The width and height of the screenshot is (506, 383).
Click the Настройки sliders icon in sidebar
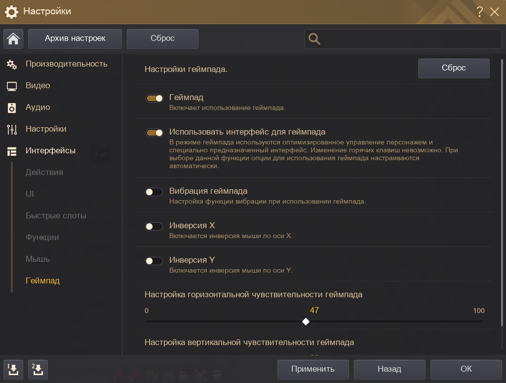click(x=12, y=130)
